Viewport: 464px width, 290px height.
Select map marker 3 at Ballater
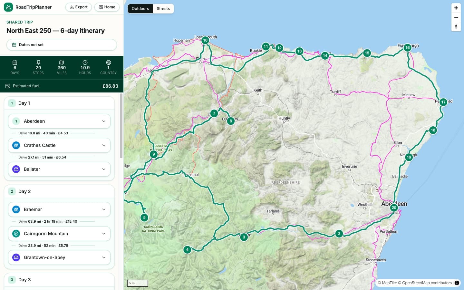tap(244, 237)
